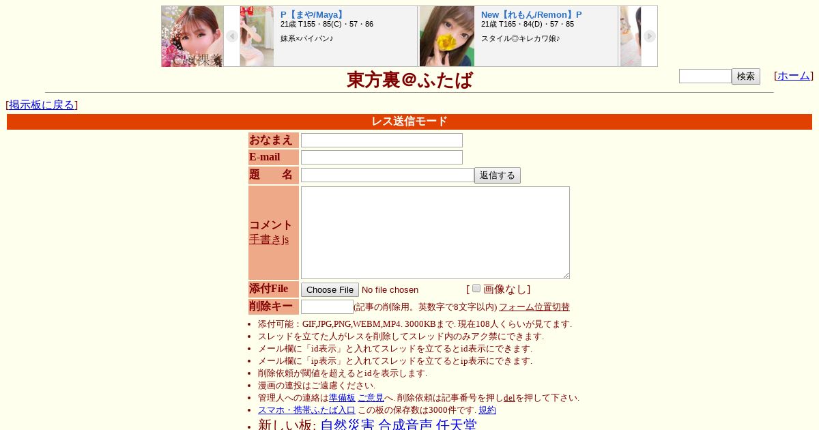
Task: Click the 検索 search button
Action: pos(746,76)
